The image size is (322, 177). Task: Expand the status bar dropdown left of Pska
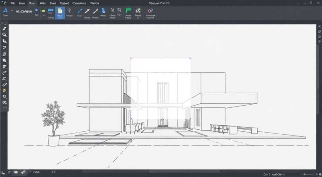click(x=31, y=172)
